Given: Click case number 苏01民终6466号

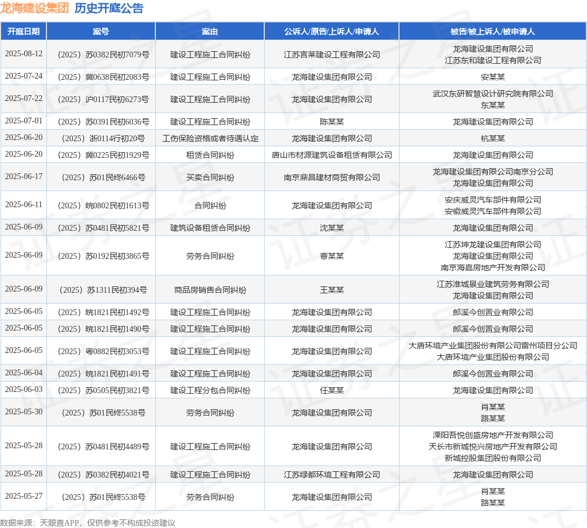Looking at the screenshot, I should tap(103, 177).
